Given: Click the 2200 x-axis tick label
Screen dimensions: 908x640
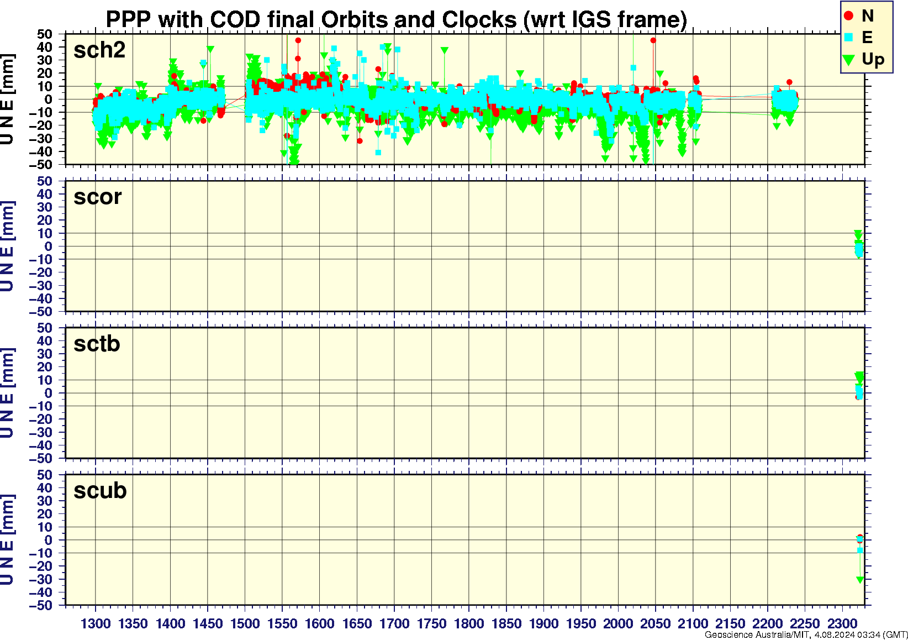Looking at the screenshot, I should (x=768, y=623).
